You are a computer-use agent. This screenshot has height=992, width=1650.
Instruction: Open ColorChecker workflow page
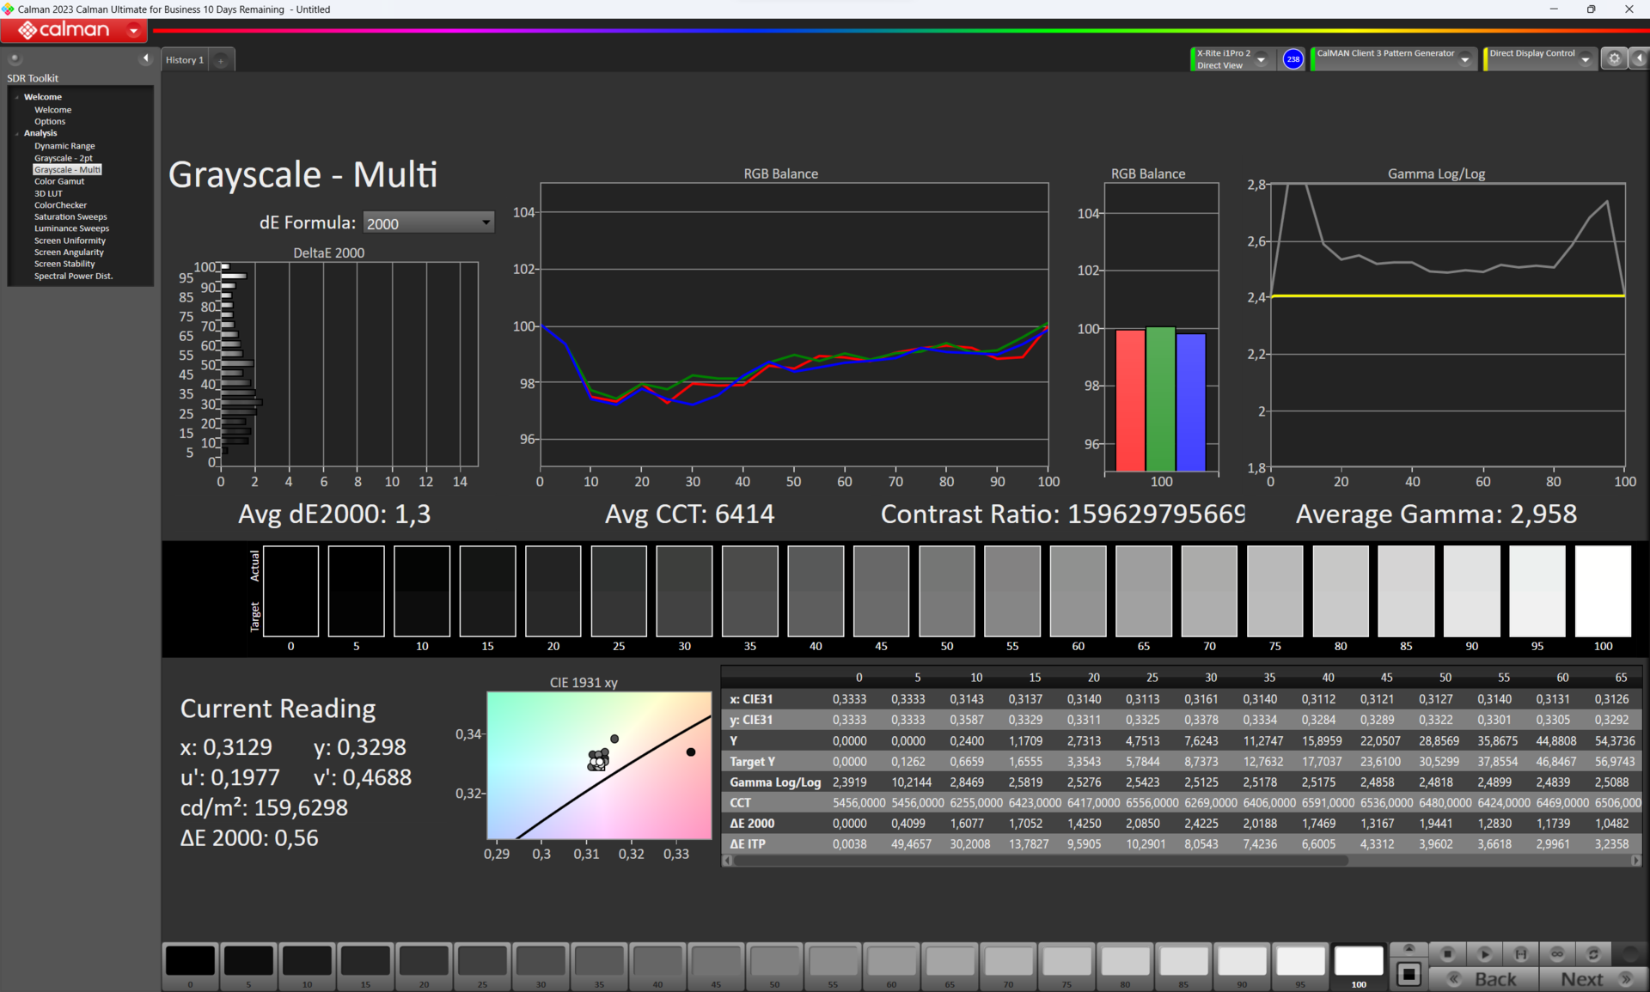pos(60,205)
